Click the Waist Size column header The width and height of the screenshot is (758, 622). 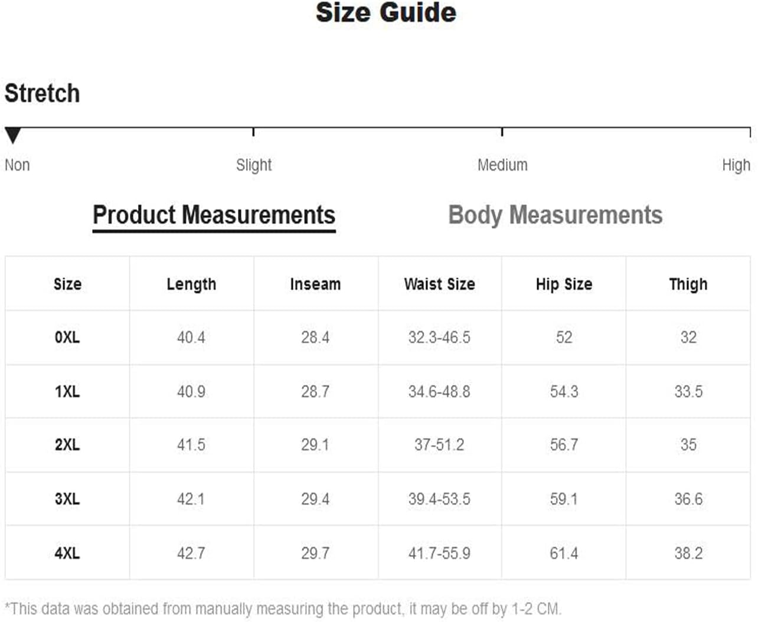point(439,284)
